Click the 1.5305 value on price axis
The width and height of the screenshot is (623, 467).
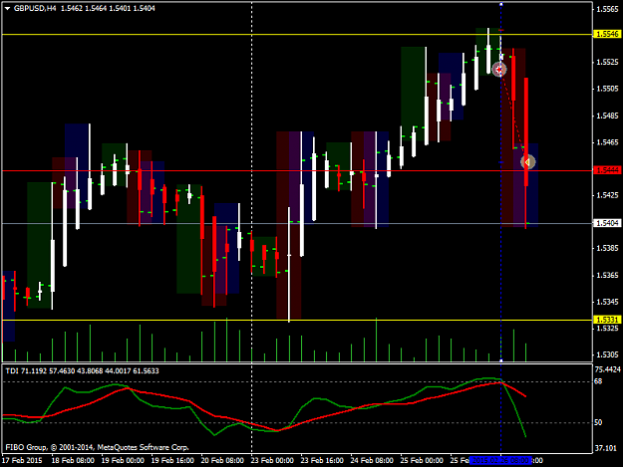point(608,354)
